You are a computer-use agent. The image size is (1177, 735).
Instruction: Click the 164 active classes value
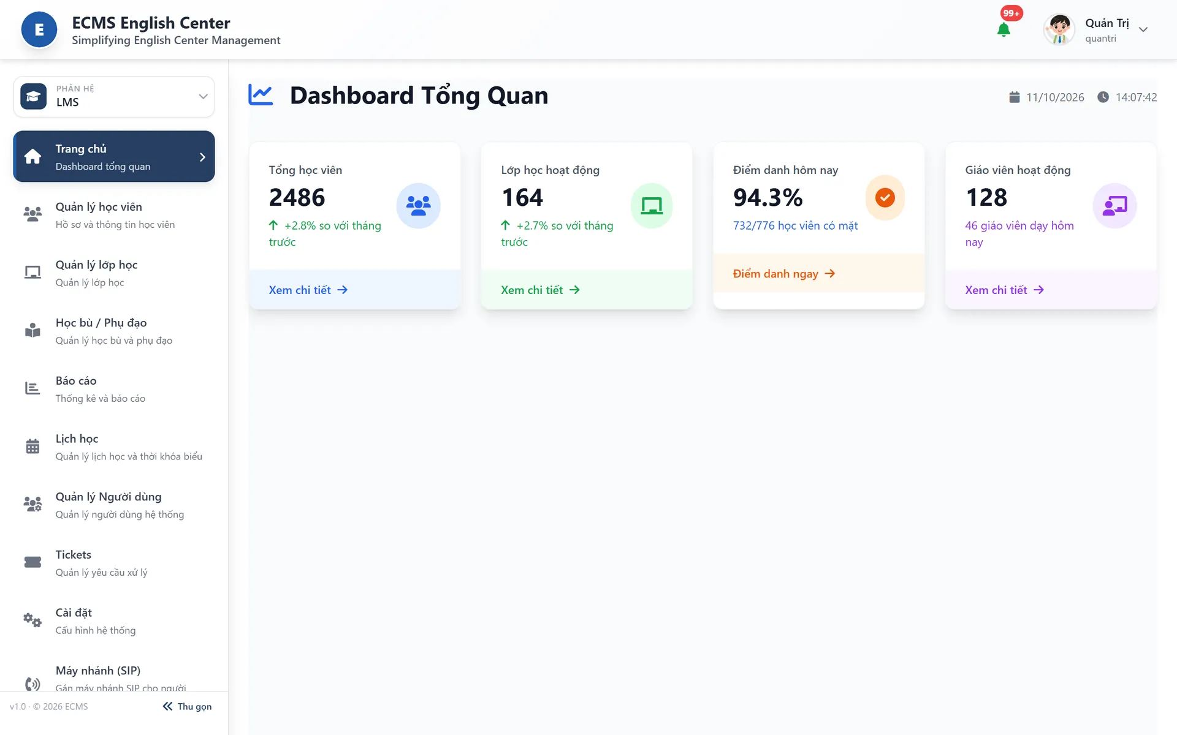[522, 197]
